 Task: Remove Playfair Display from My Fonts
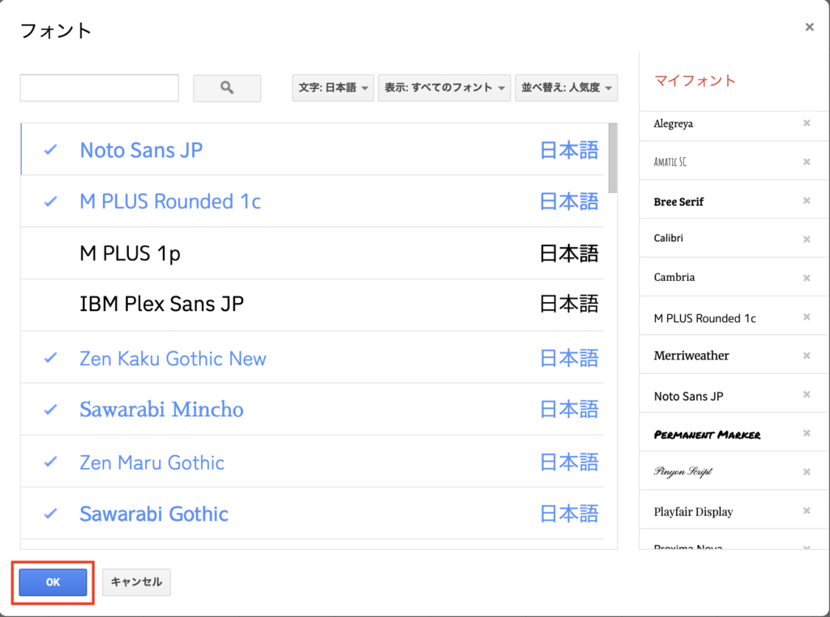(806, 511)
